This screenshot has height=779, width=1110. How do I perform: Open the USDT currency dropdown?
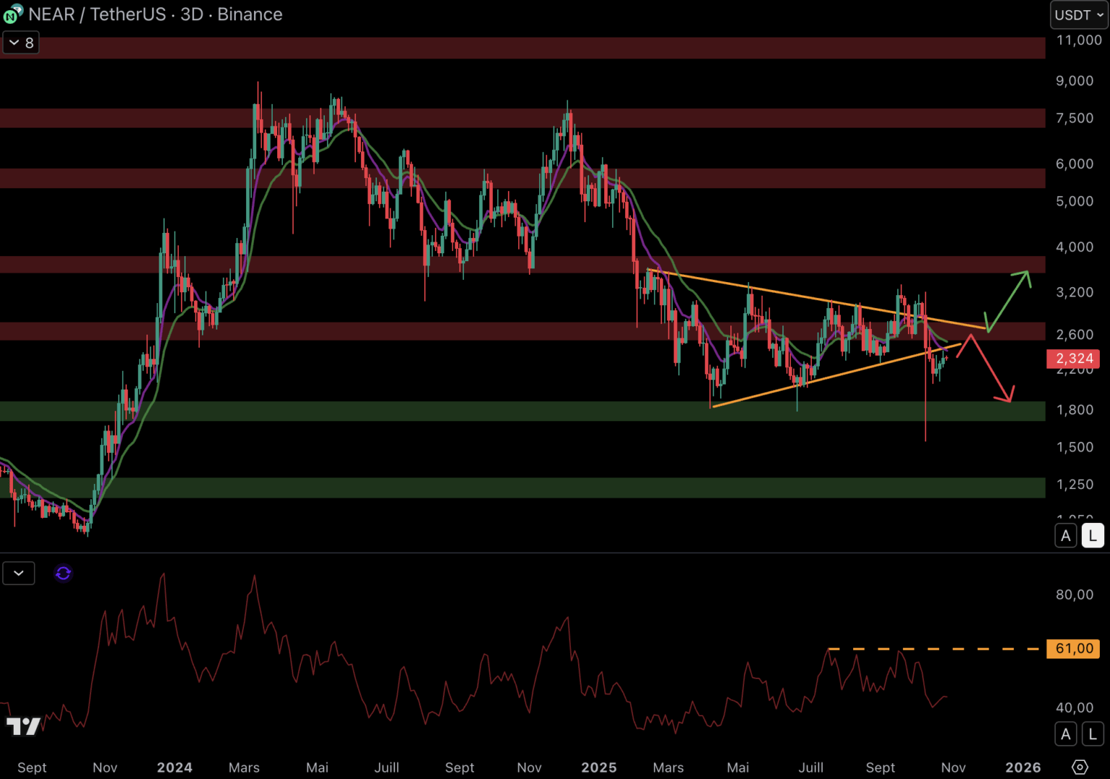1078,14
